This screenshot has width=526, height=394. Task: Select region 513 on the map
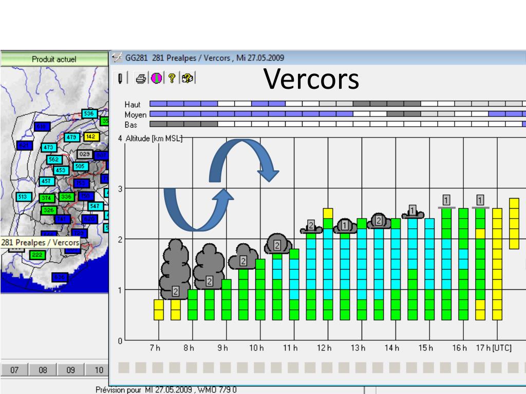(x=24, y=196)
